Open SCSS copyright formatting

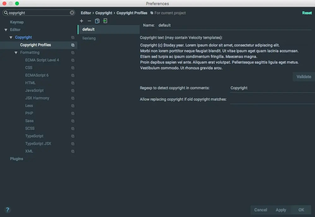[30, 128]
